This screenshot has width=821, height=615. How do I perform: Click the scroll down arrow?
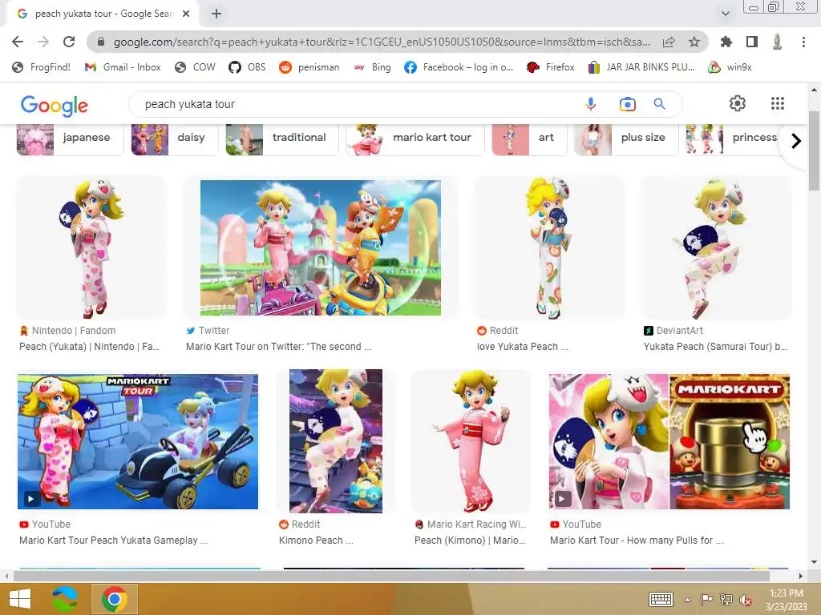click(x=815, y=562)
